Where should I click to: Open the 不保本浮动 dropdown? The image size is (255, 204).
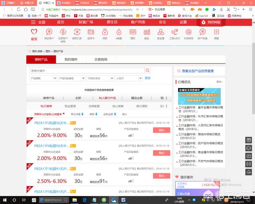pos(100,78)
